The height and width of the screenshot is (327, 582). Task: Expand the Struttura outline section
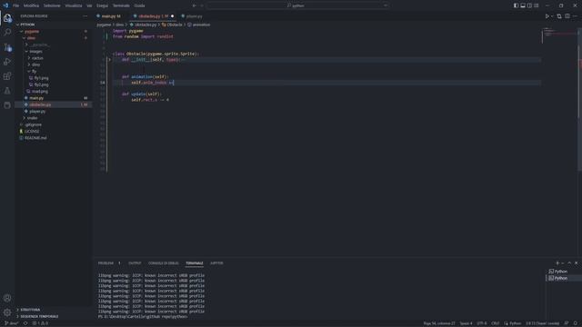click(x=30, y=310)
